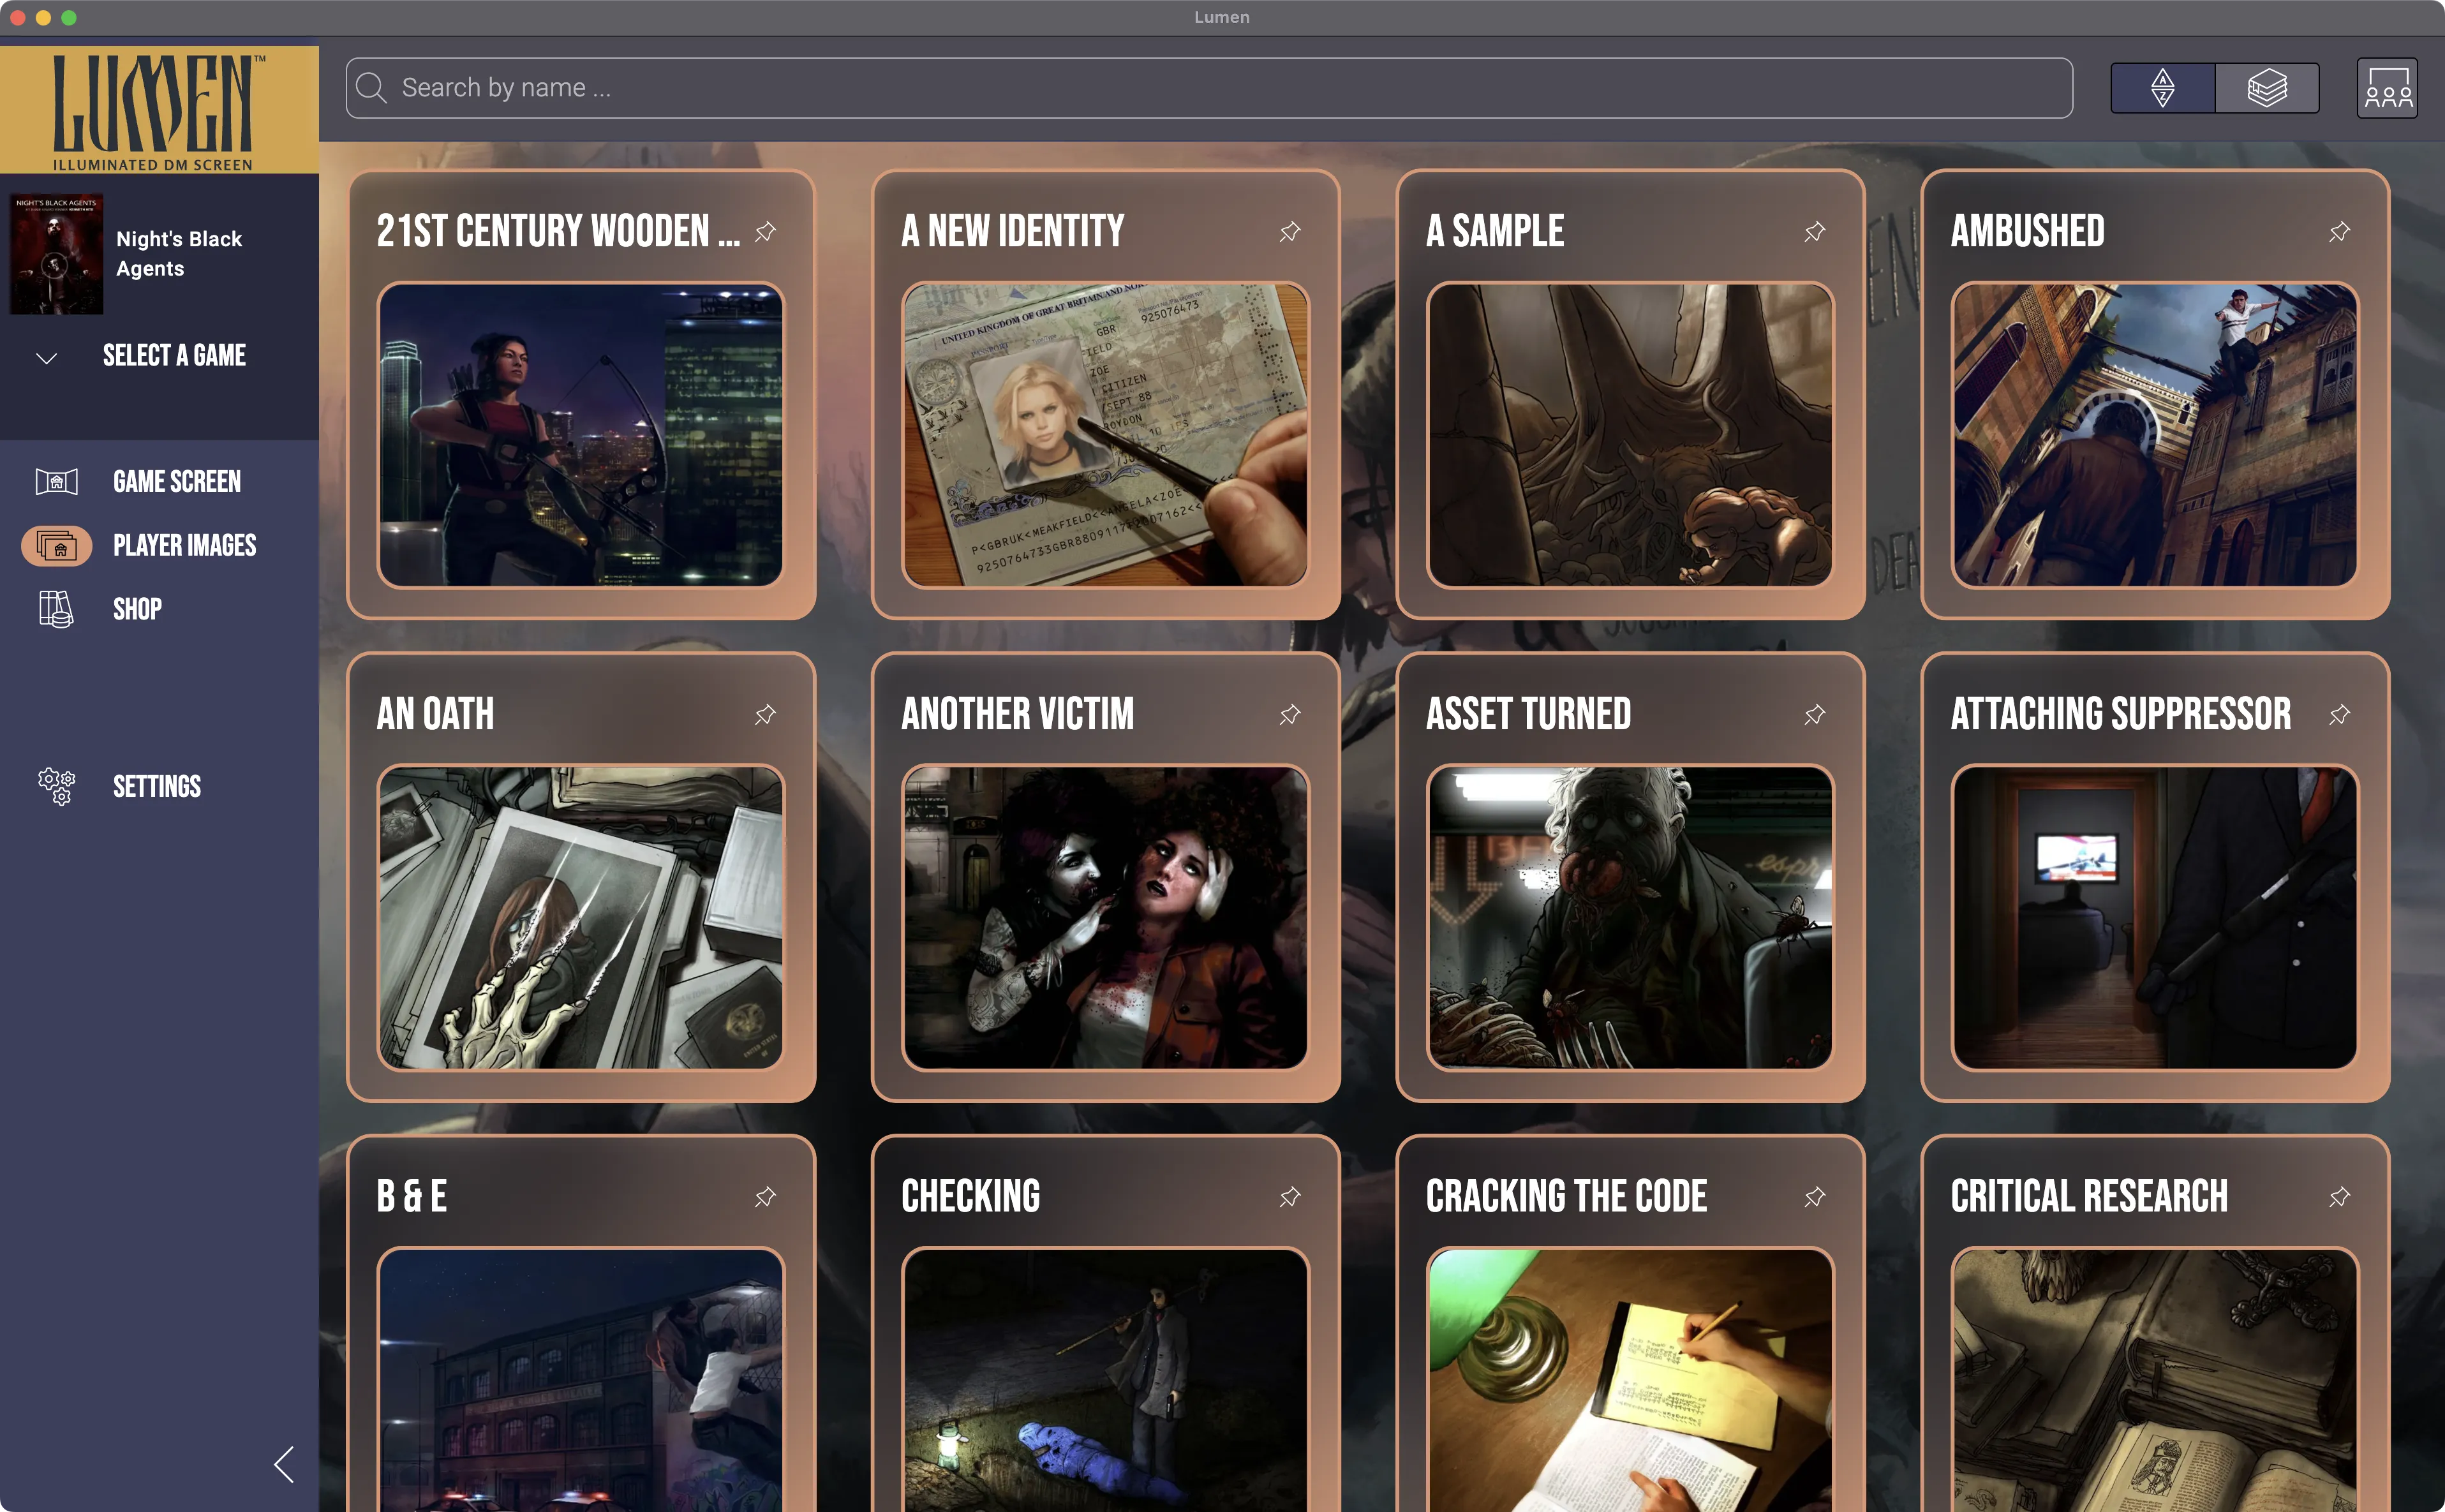Click the Settings gears icon

tap(56, 786)
